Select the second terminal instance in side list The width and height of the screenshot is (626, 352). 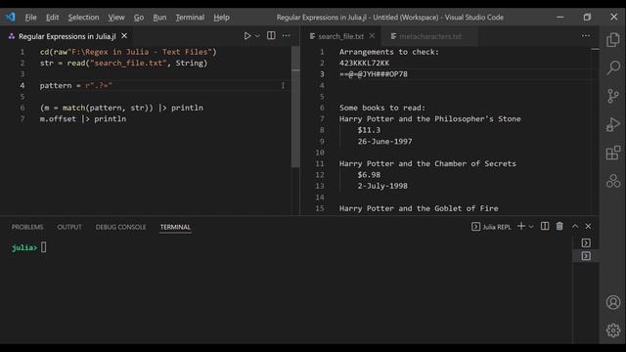pos(586,256)
